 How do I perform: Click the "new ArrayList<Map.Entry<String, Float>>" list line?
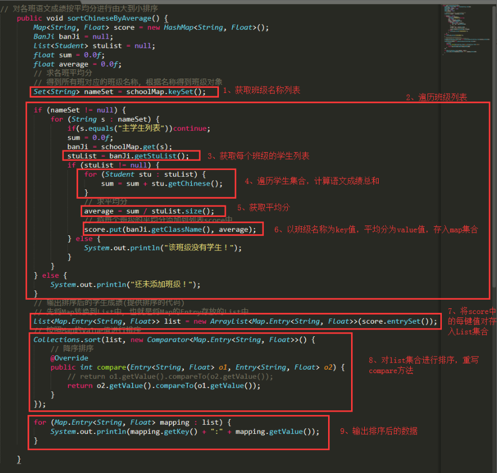pyautogui.click(x=235, y=321)
